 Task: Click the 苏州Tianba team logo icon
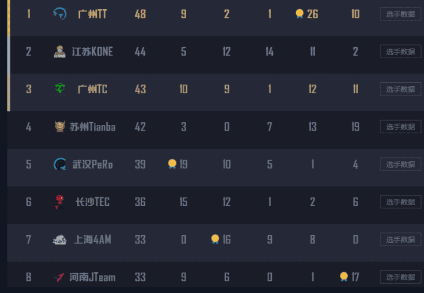coord(60,126)
